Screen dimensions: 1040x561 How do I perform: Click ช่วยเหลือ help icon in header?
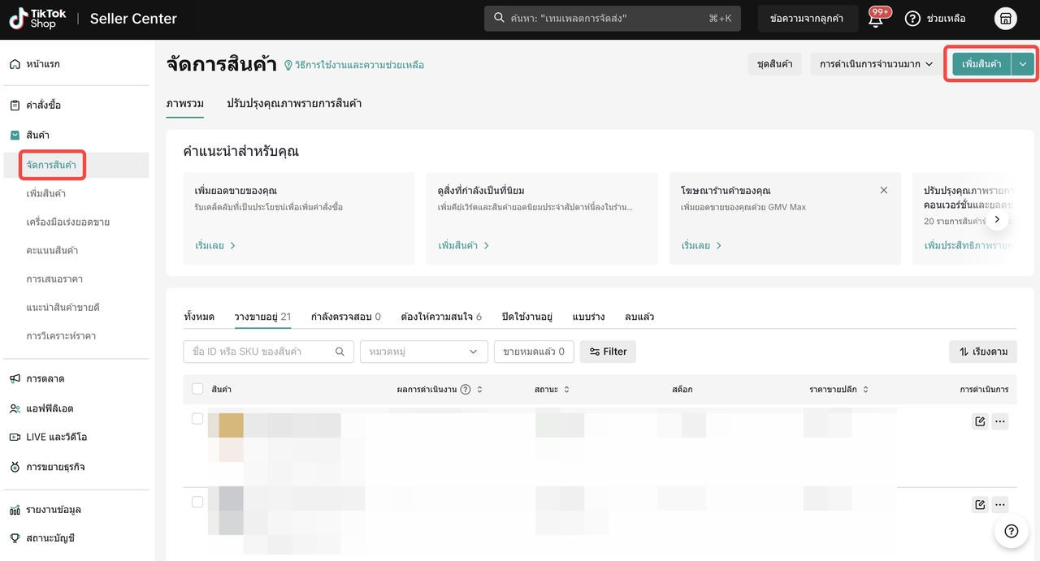click(x=912, y=19)
